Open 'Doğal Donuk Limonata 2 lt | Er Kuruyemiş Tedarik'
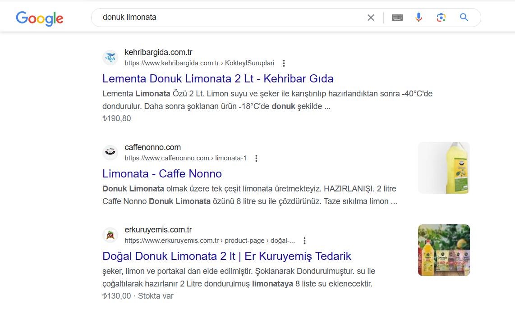Image resolution: width=515 pixels, height=318 pixels. 227,256
